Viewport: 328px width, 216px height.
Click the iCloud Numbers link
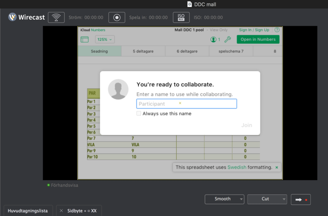[93, 30]
